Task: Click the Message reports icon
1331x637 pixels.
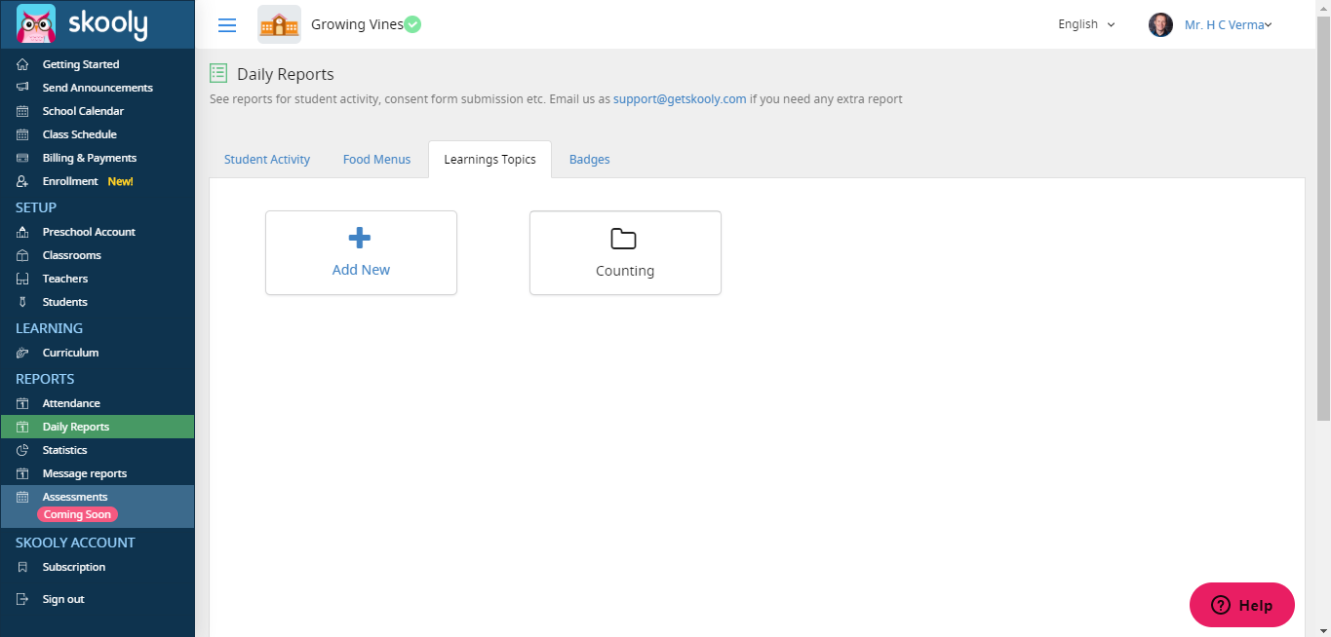Action: 22,473
